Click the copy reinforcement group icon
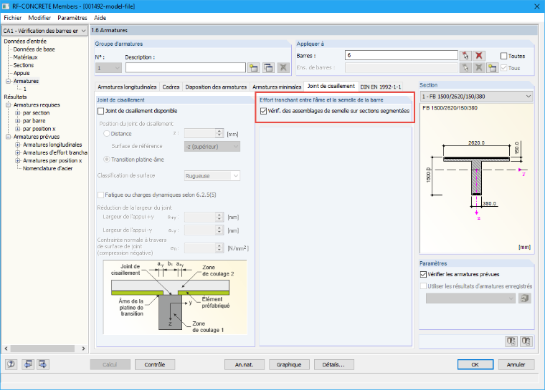 click(268, 68)
